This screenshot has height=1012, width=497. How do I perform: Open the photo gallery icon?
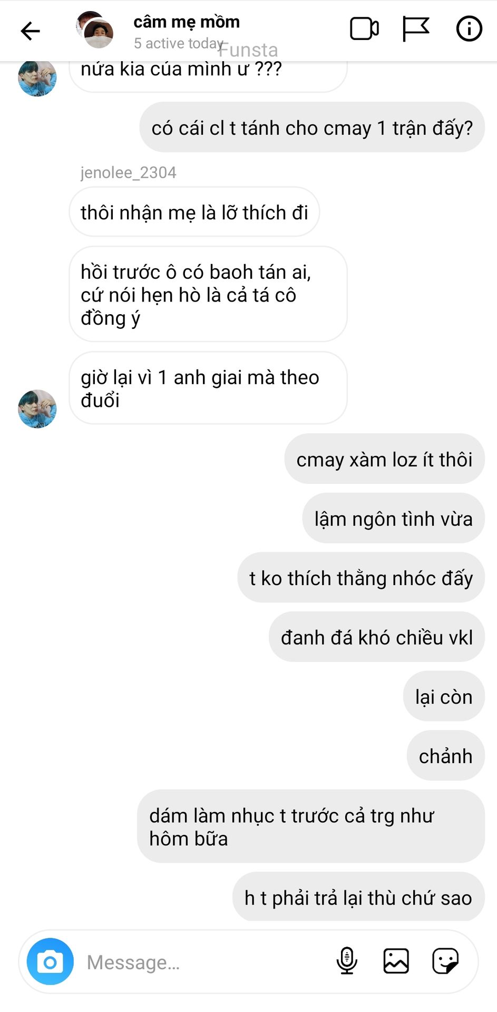[396, 961]
